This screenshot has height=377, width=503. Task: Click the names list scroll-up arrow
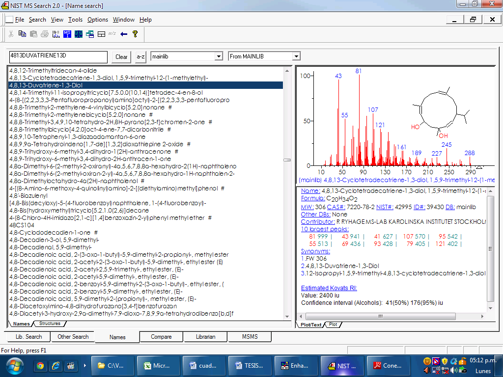tap(287, 71)
